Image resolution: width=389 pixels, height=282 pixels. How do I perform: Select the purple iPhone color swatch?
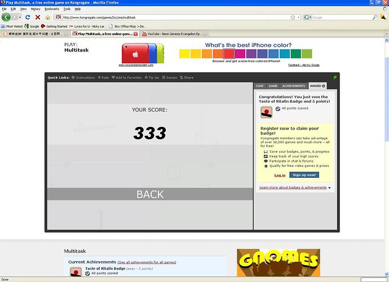251,54
